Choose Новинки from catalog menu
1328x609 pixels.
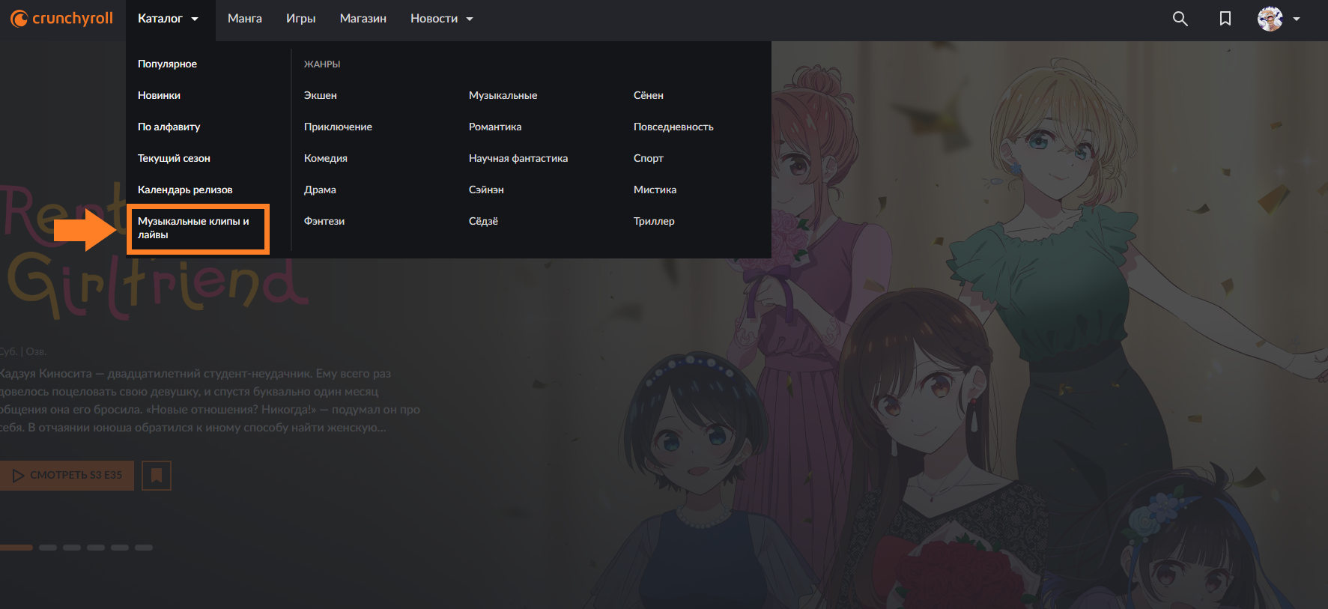(159, 95)
